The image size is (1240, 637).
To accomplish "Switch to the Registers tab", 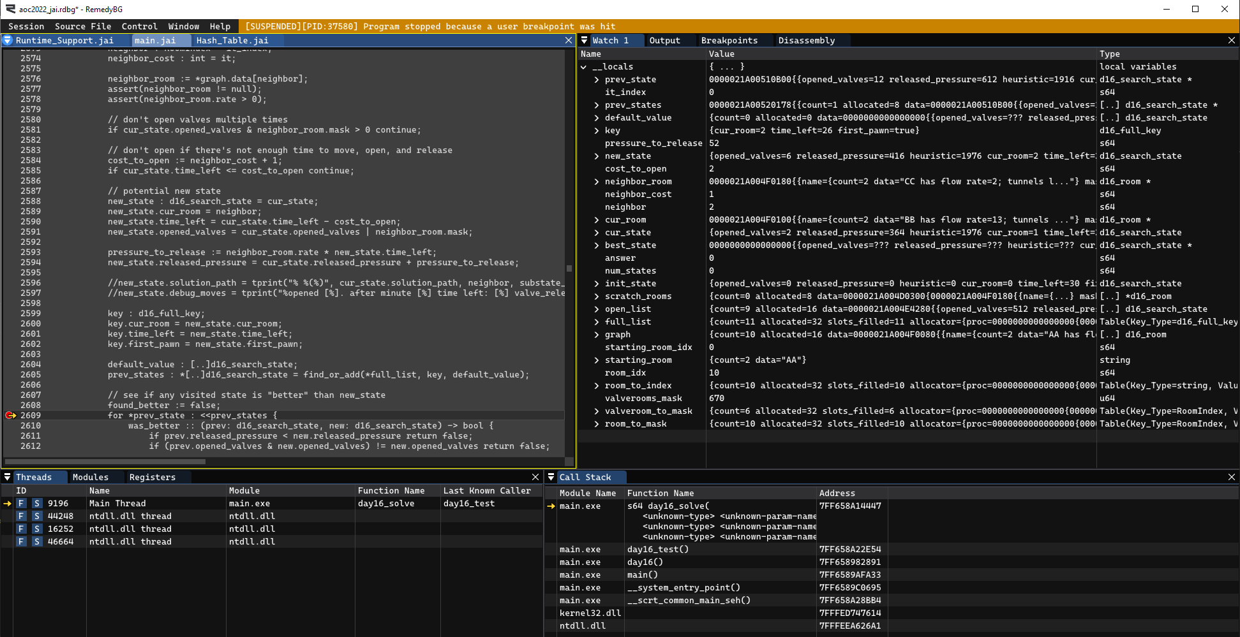I will coord(152,477).
